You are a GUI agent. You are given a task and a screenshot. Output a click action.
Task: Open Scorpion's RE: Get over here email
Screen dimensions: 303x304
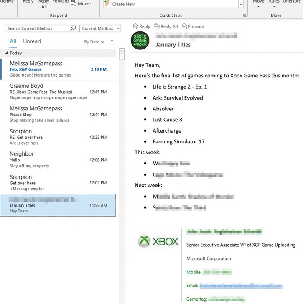[58, 137]
